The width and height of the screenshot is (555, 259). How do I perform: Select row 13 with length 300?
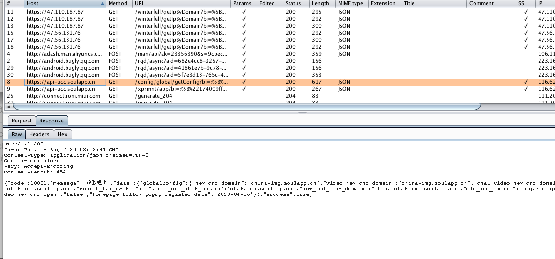[x=280, y=26]
